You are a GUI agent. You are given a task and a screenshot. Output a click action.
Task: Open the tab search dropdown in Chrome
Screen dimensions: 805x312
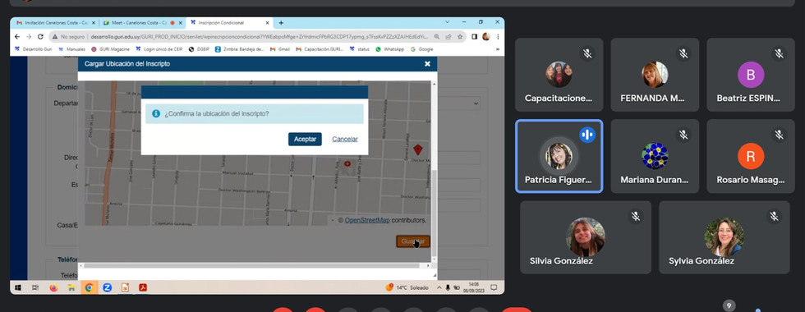(x=447, y=22)
